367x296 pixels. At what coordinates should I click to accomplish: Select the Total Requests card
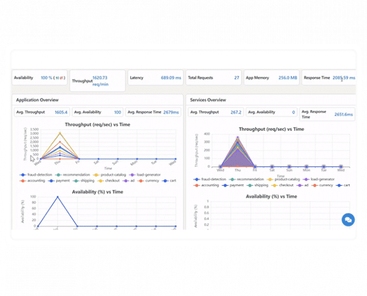pyautogui.click(x=213, y=78)
